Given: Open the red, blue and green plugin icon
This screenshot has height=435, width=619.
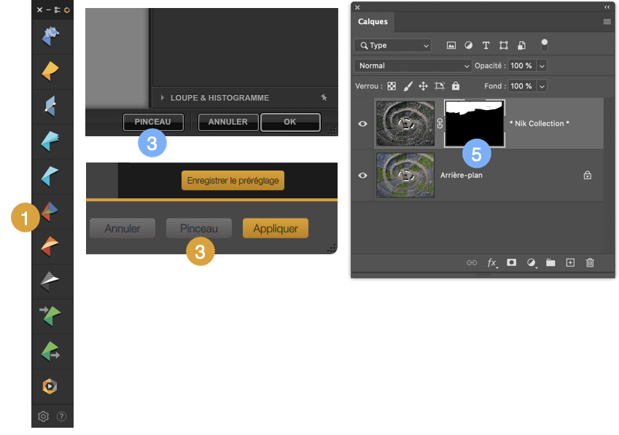Looking at the screenshot, I should 50,211.
